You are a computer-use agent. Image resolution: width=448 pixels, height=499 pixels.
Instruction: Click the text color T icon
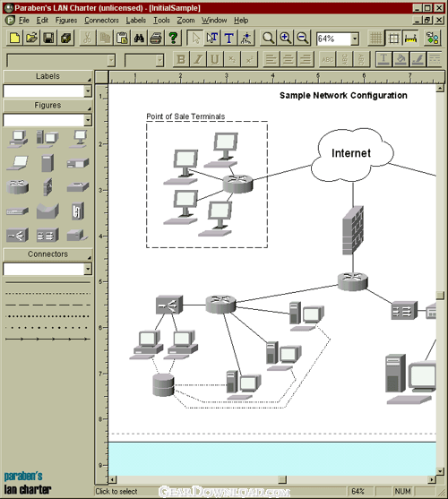coord(383,59)
